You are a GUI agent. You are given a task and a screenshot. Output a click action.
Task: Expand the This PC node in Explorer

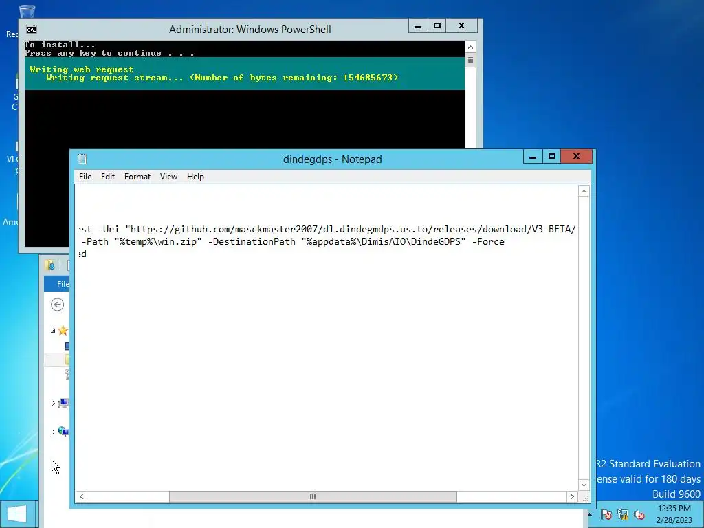pyautogui.click(x=53, y=403)
